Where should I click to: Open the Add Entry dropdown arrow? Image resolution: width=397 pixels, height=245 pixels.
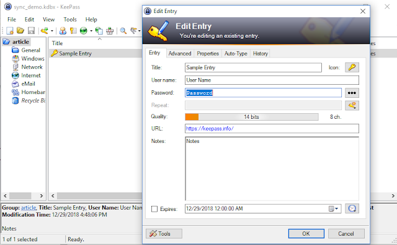click(x=52, y=31)
